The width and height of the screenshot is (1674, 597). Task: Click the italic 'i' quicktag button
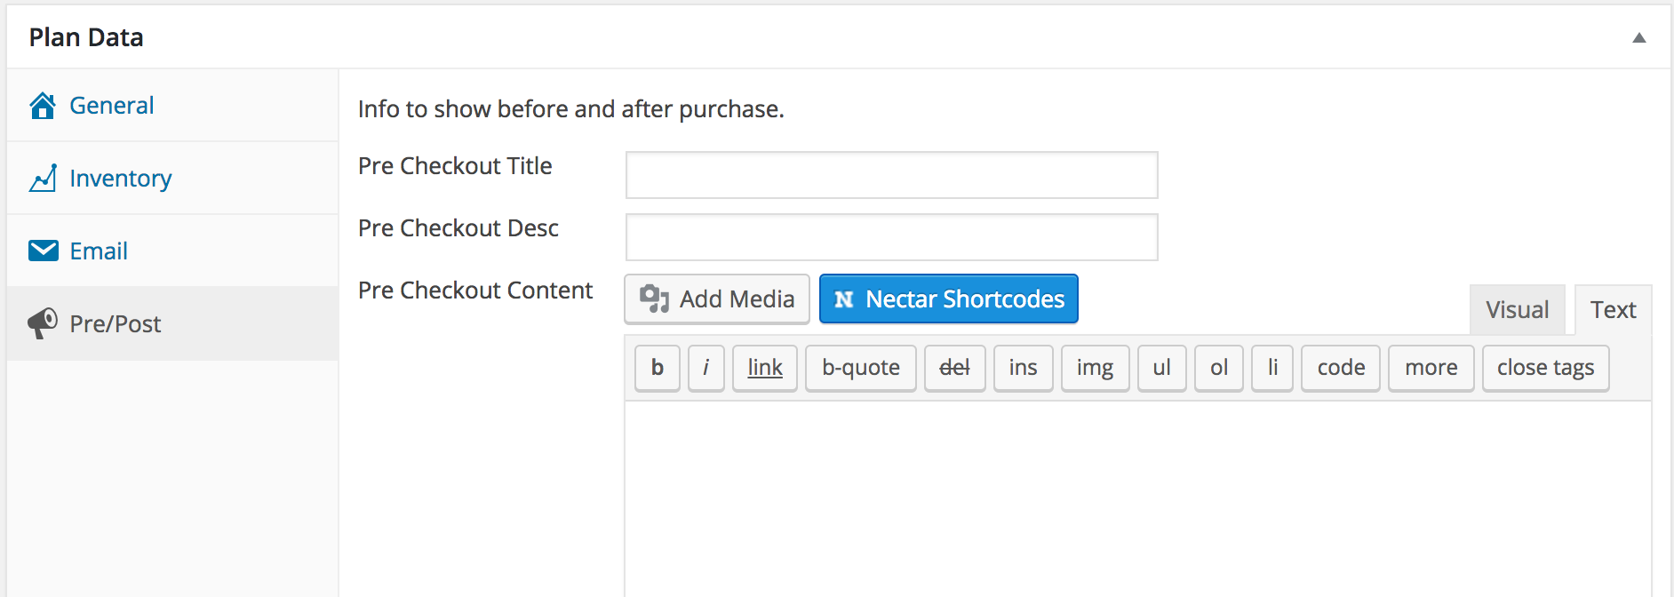pos(706,368)
